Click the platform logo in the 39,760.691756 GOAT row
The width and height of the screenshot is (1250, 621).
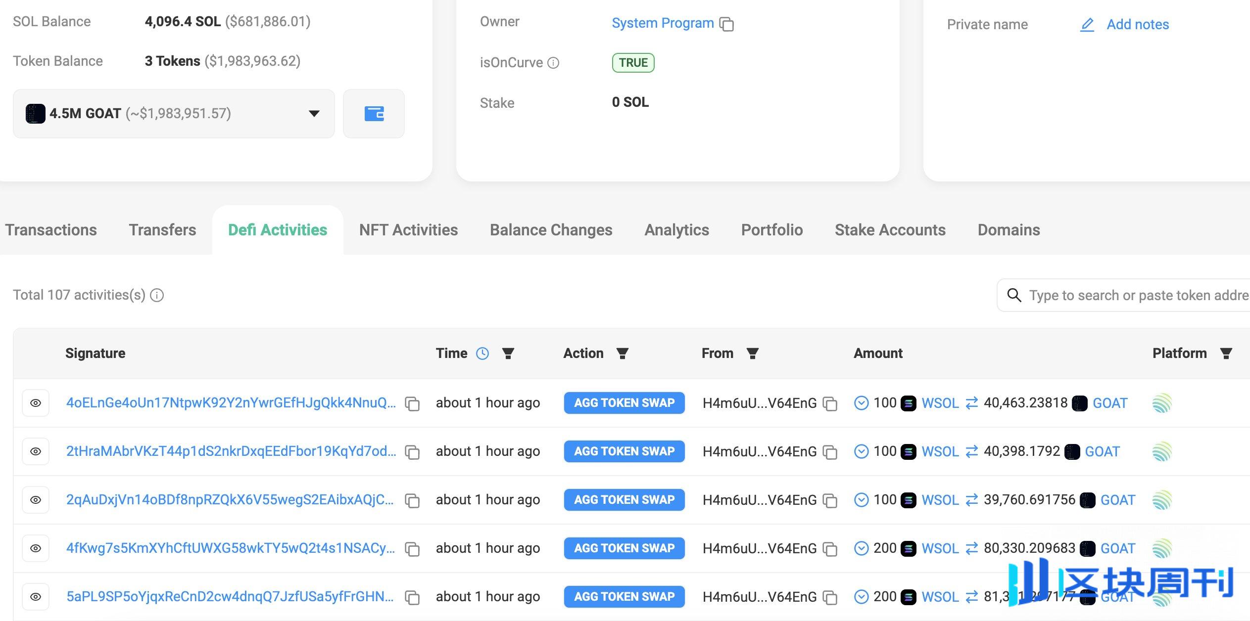(1162, 500)
